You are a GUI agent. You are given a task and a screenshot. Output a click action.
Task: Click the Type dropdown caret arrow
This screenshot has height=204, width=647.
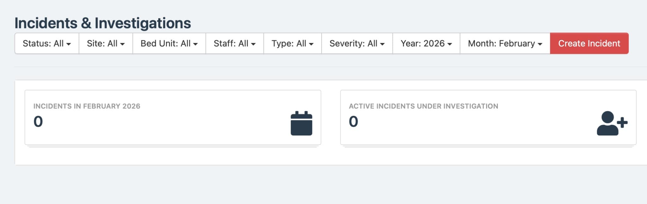coord(311,44)
